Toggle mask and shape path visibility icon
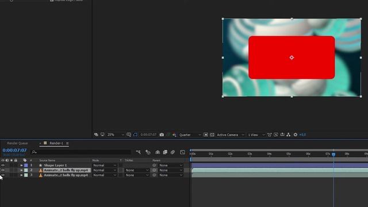 (135, 135)
